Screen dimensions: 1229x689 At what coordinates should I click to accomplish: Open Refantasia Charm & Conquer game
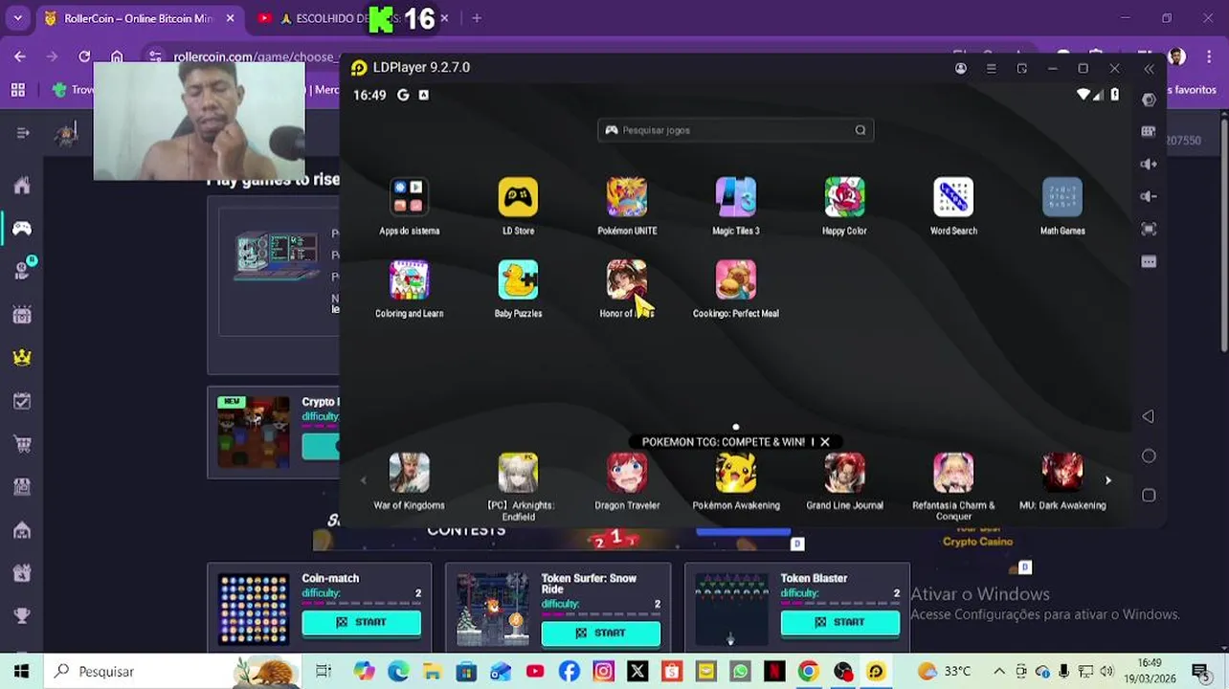point(953,473)
